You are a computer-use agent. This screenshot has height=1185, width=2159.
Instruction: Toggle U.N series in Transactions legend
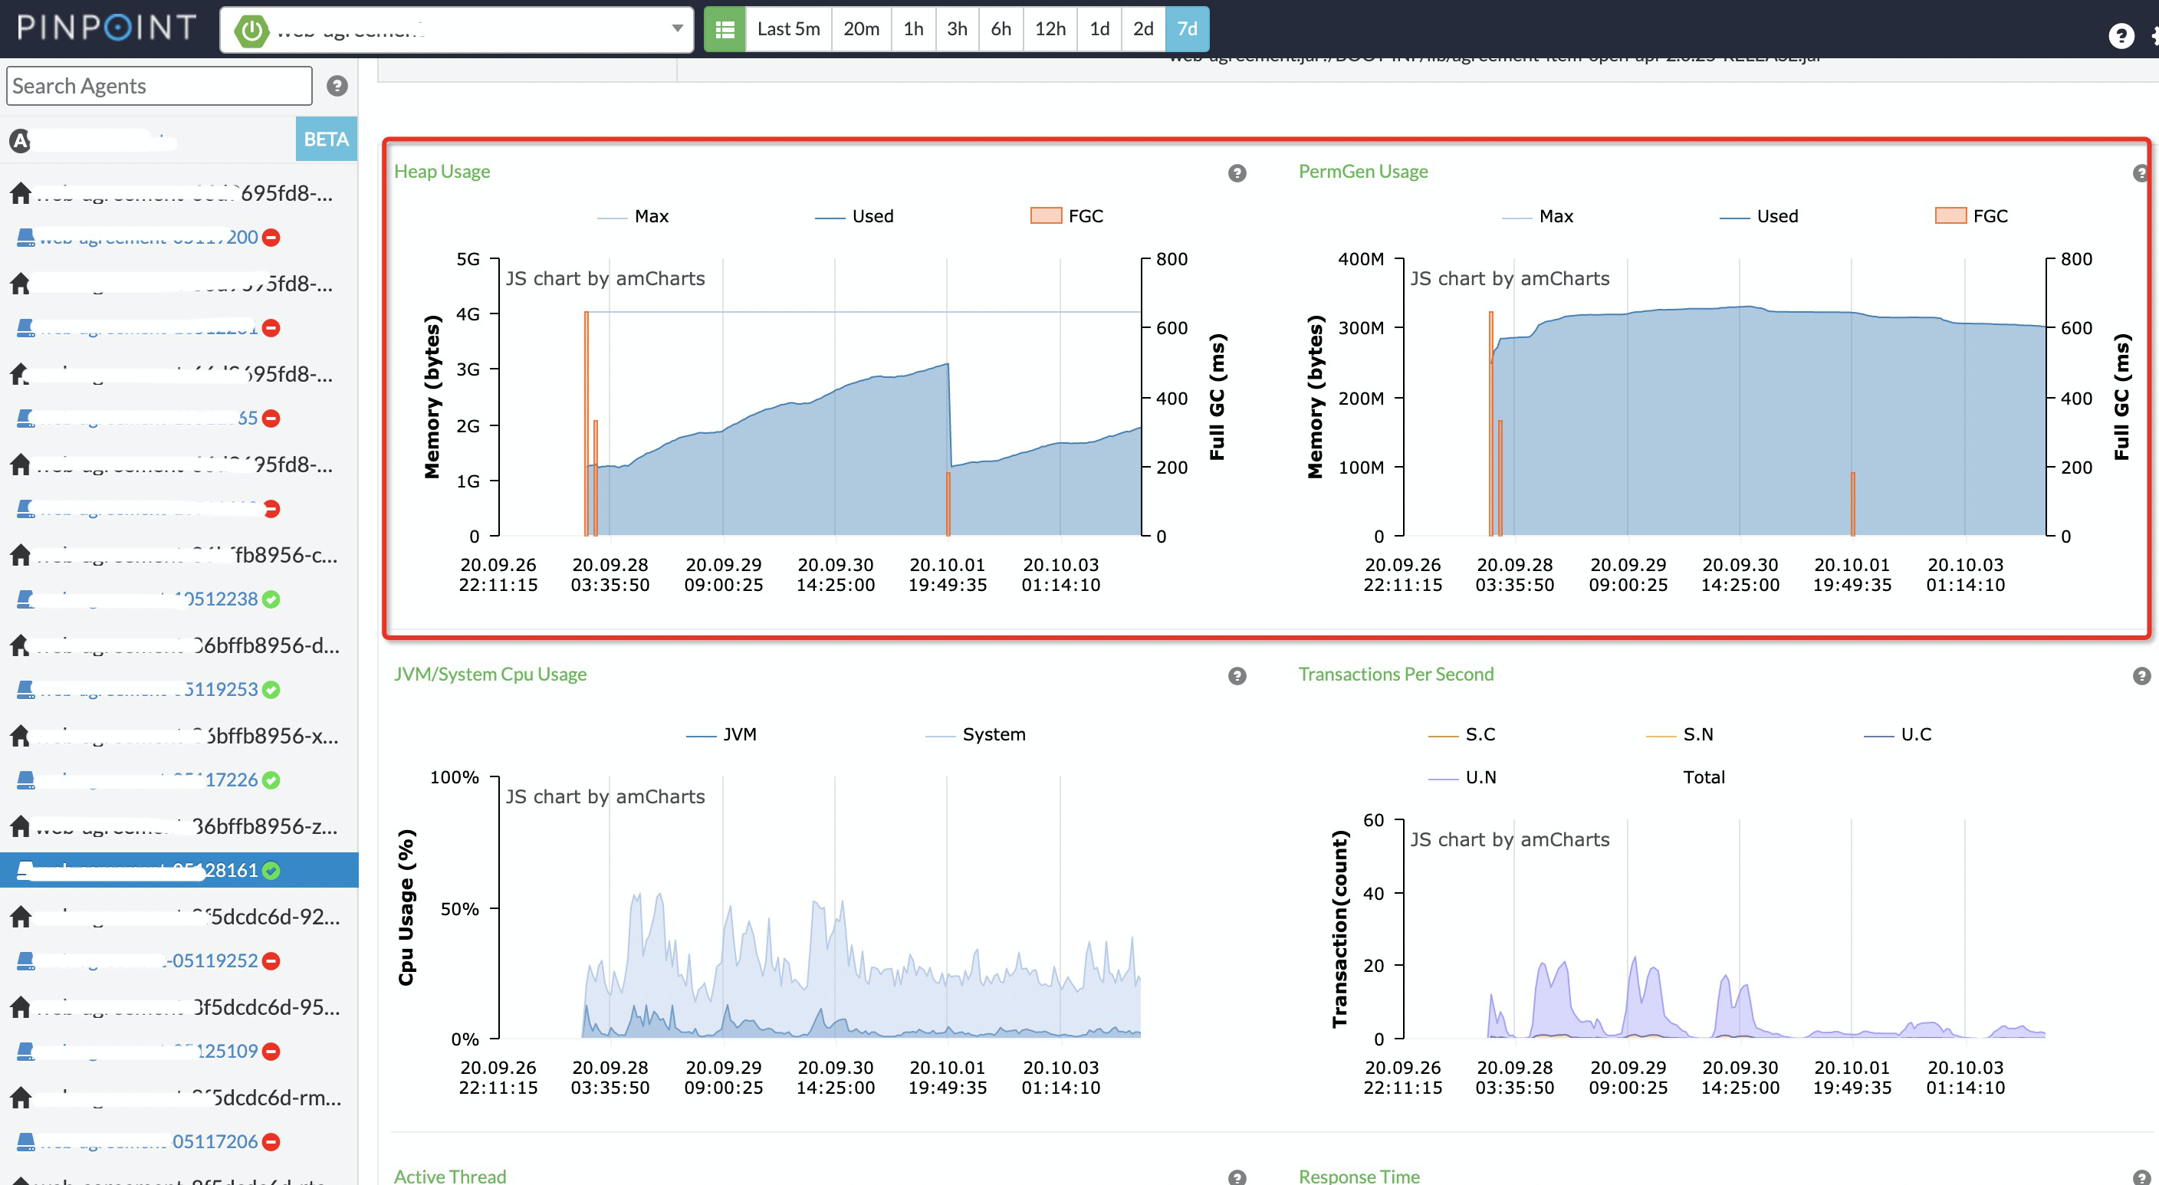1461,777
